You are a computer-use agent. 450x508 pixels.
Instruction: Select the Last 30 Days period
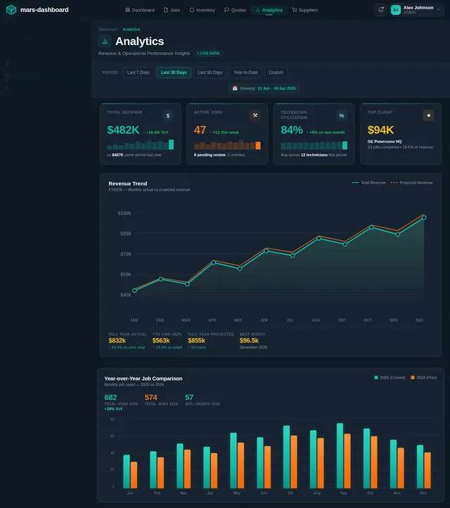click(x=174, y=72)
